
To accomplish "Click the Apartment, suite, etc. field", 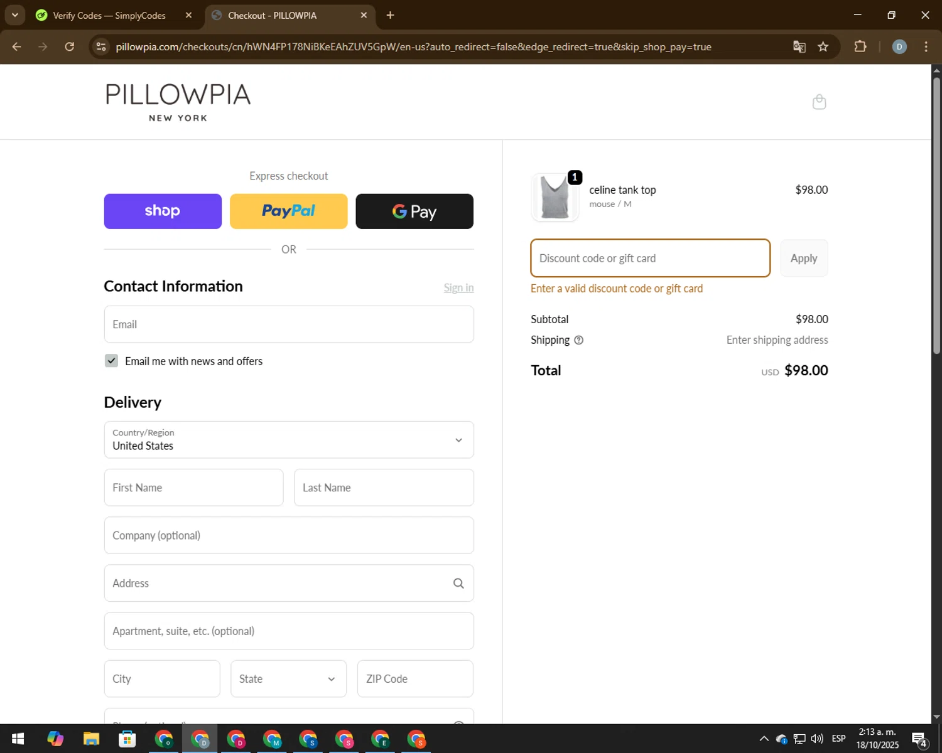I will 289,631.
